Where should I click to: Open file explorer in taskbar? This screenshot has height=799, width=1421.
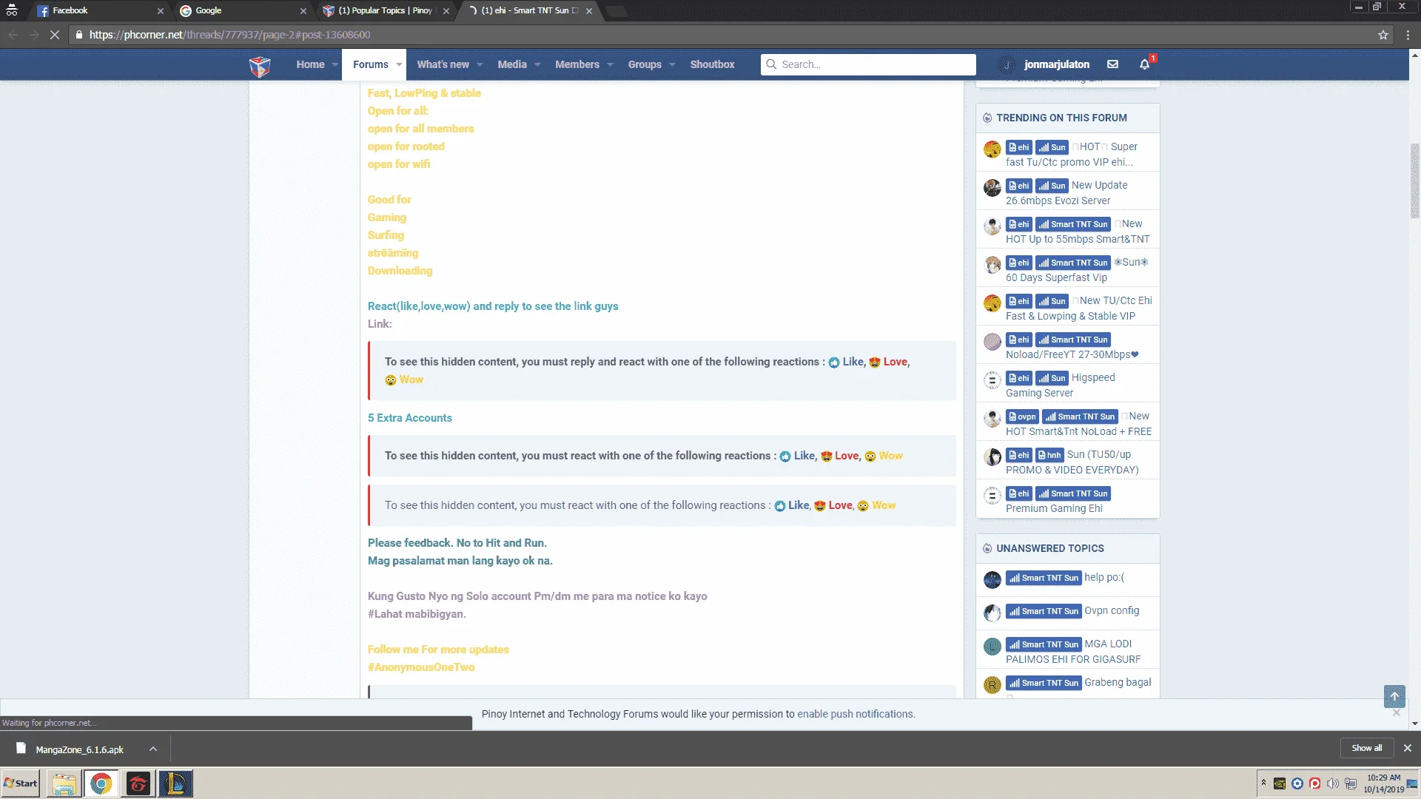pos(64,783)
